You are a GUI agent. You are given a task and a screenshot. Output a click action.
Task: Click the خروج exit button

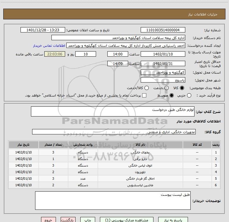(48, 220)
